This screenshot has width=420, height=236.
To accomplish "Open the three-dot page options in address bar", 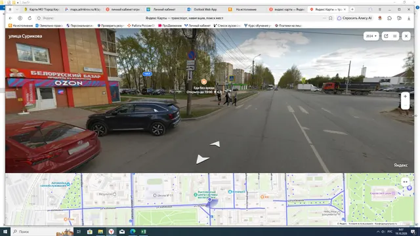I will click(324, 18).
